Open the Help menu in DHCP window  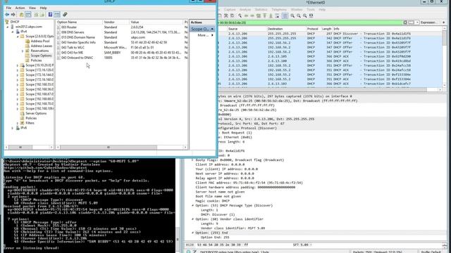(x=43, y=8)
